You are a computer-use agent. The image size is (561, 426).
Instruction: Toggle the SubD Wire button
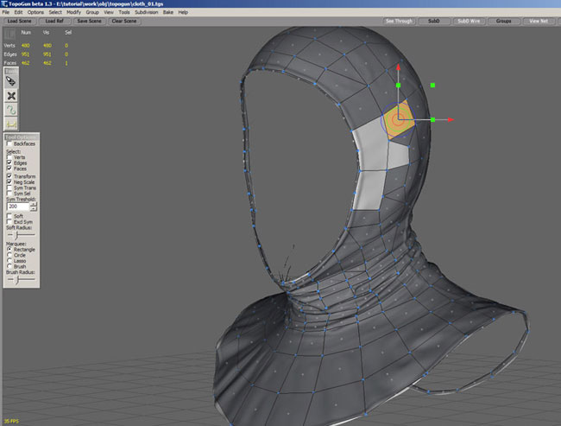point(469,21)
